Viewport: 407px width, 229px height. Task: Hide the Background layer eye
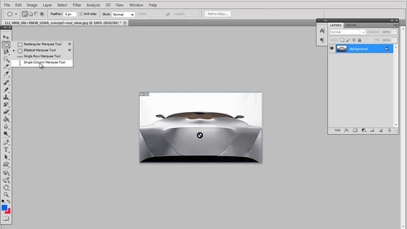tap(332, 48)
